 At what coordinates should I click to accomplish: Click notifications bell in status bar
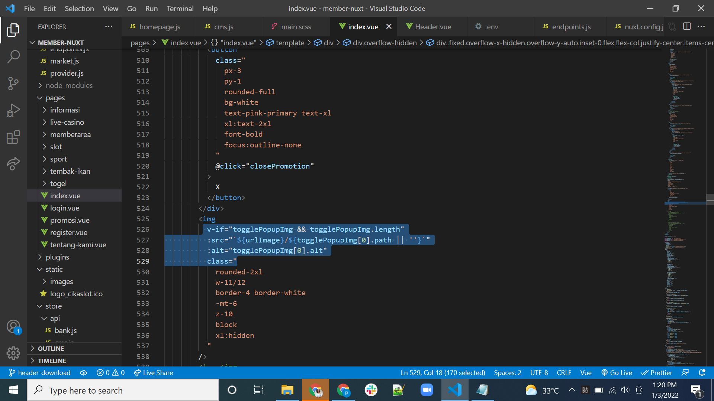tap(702, 372)
